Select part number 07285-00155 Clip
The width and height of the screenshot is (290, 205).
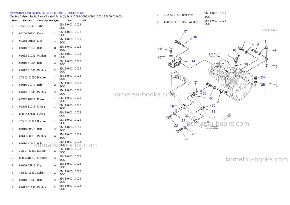tap(31, 41)
